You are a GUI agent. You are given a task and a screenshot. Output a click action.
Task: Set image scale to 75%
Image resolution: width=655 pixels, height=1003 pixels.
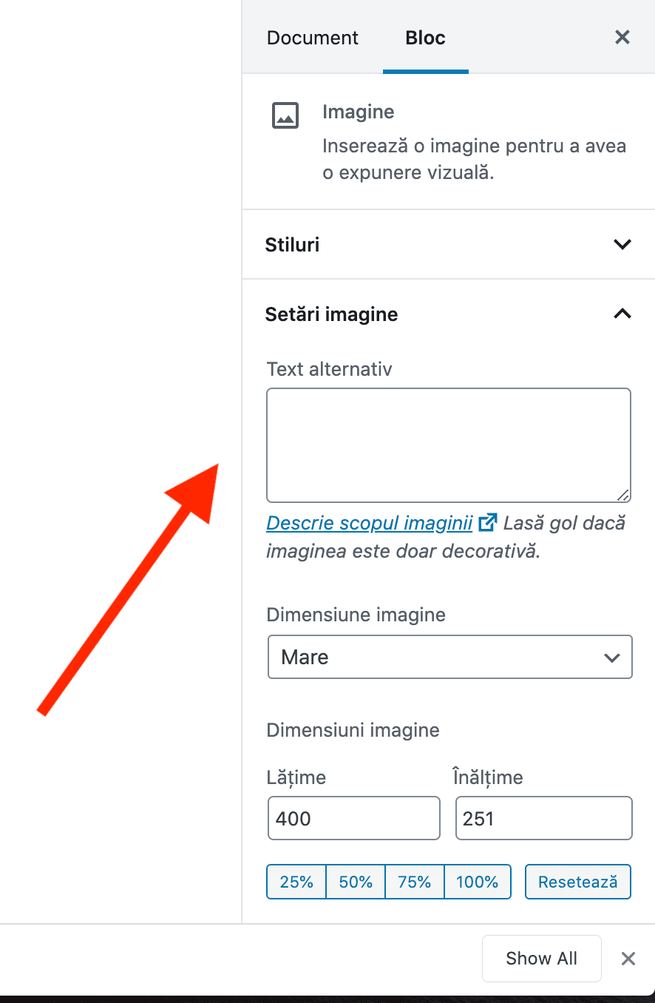click(414, 881)
